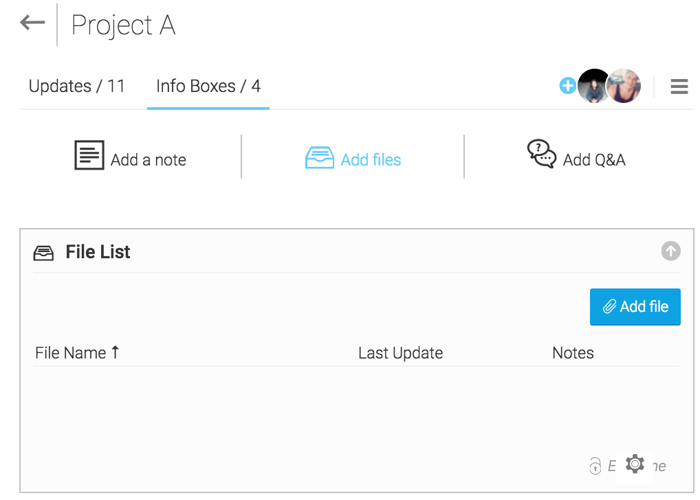The height and width of the screenshot is (500, 700).
Task: Click the blue Add file button
Action: [635, 307]
